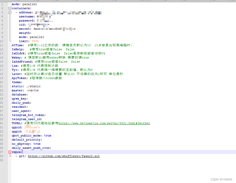
Task: Click the Tyt: key
Action: (15, 70)
